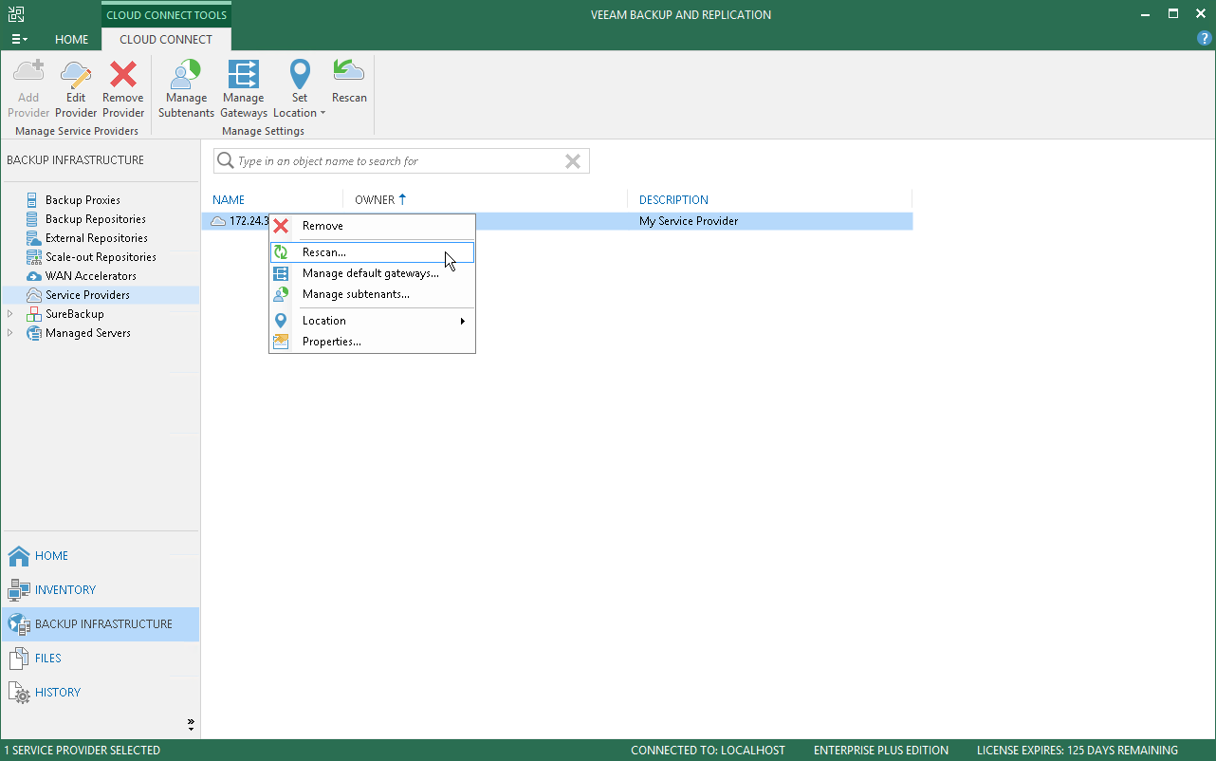Select Service Providers in the tree

point(87,295)
